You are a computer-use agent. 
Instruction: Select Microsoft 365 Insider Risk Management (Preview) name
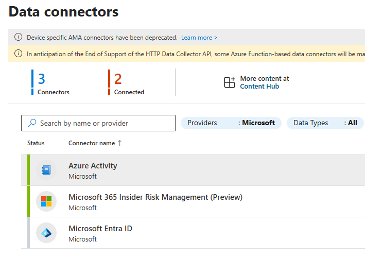tap(155, 197)
